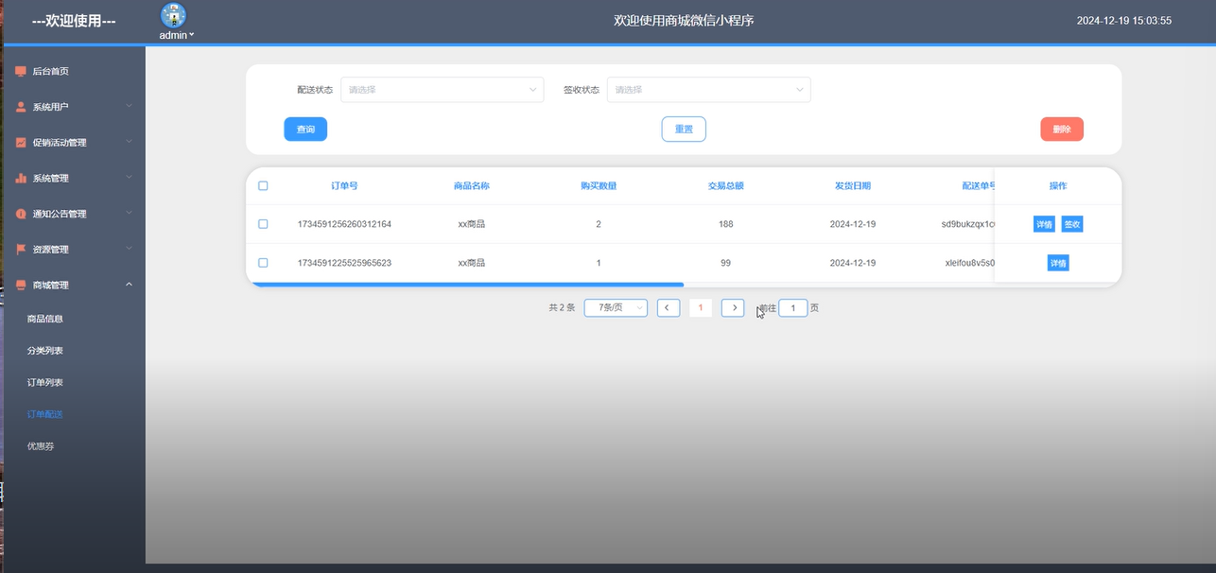Click the ---欢迎使用--- sidebar title
The height and width of the screenshot is (573, 1216).
click(x=74, y=21)
